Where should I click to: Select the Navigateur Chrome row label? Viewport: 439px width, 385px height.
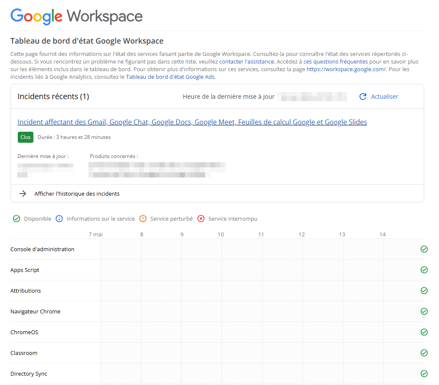tap(35, 312)
